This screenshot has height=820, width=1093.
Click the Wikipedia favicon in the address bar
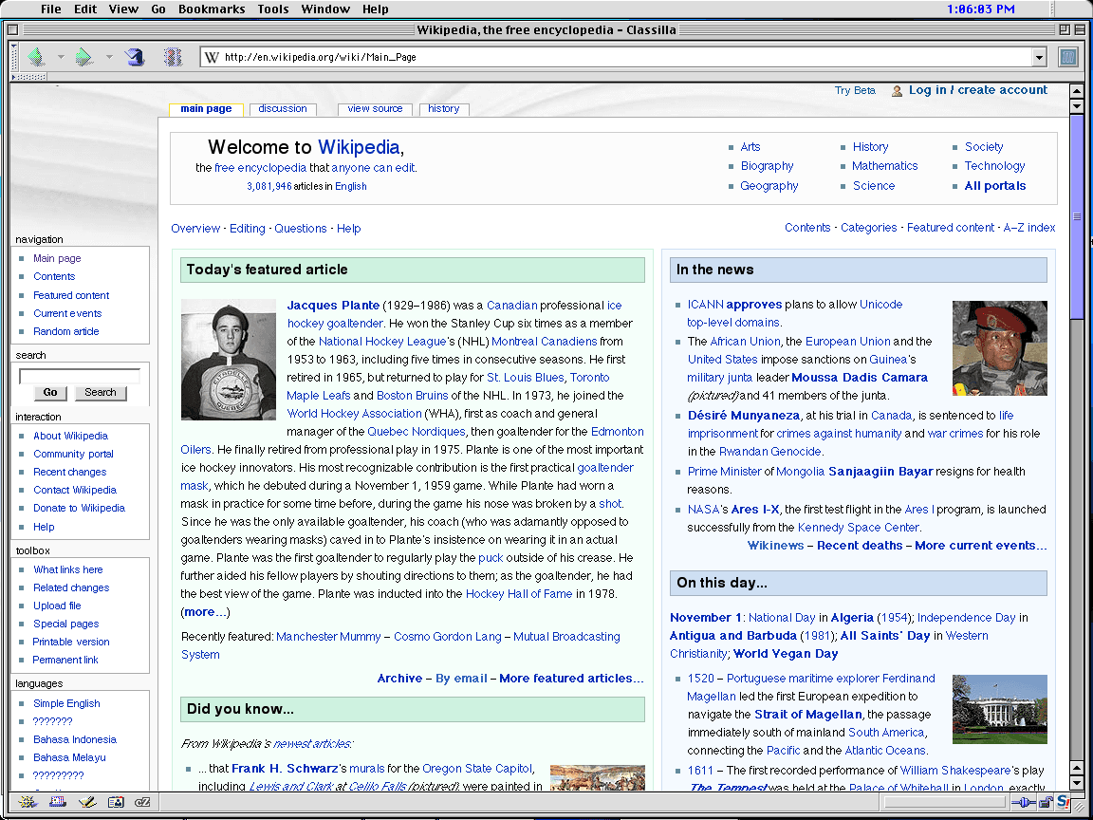[x=210, y=57]
